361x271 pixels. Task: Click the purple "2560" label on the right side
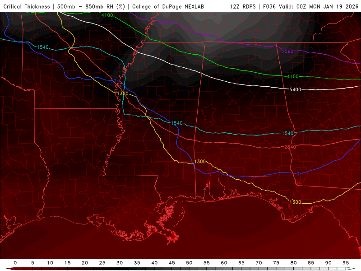[287, 51]
